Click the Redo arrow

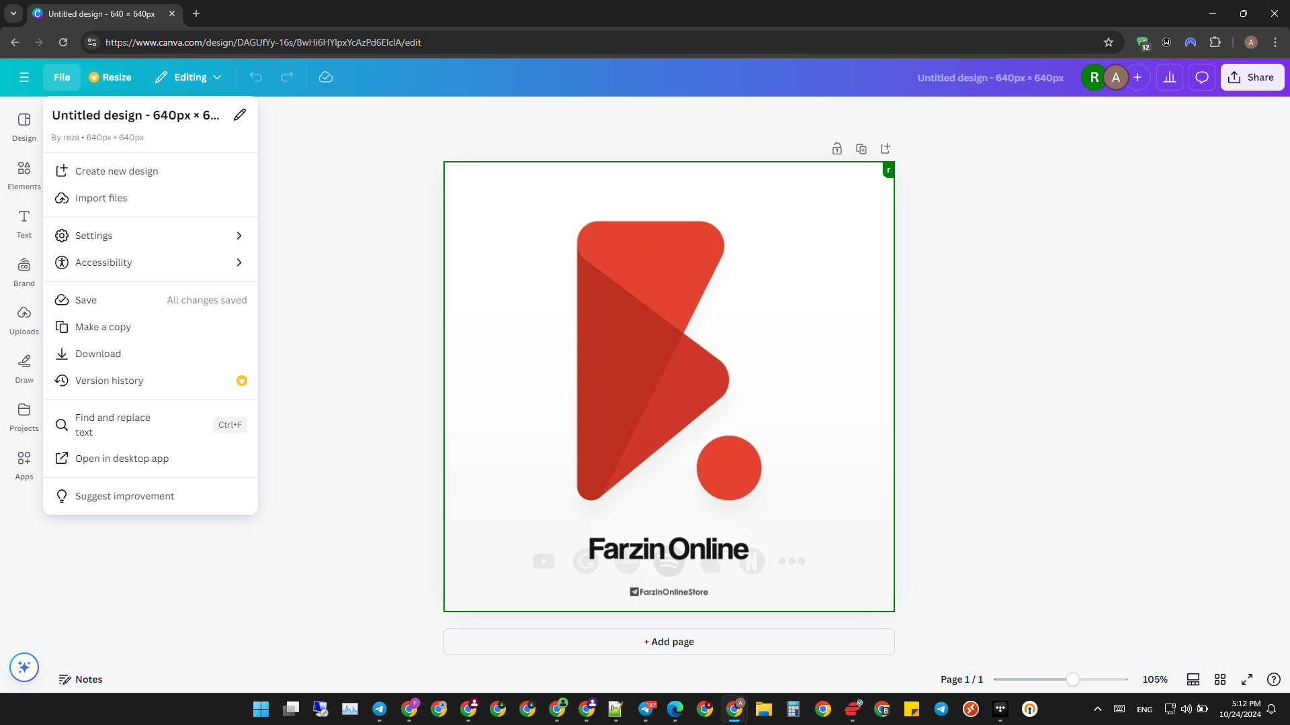coord(287,77)
